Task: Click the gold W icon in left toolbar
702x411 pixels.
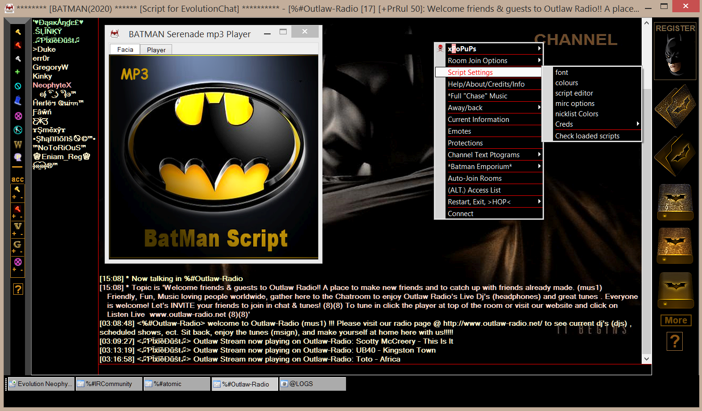Action: 18,145
